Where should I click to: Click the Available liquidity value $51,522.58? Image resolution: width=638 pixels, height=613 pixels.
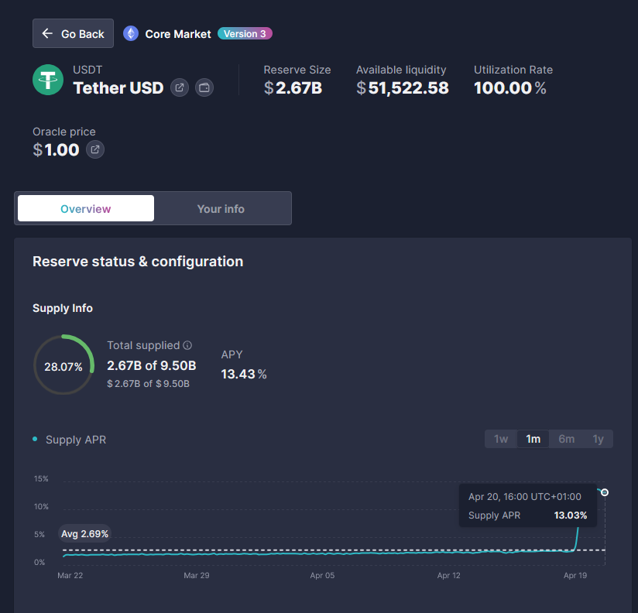(x=403, y=88)
